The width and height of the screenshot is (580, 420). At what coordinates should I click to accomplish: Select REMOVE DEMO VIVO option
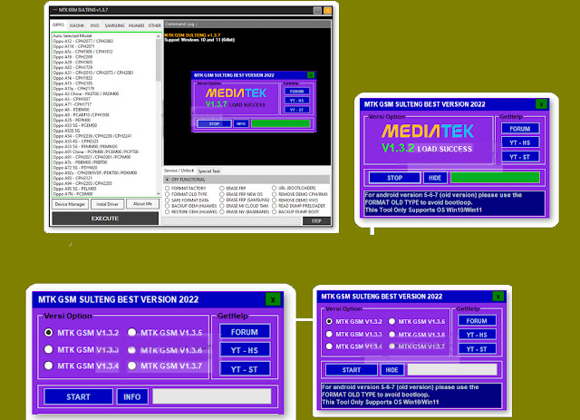(x=295, y=200)
